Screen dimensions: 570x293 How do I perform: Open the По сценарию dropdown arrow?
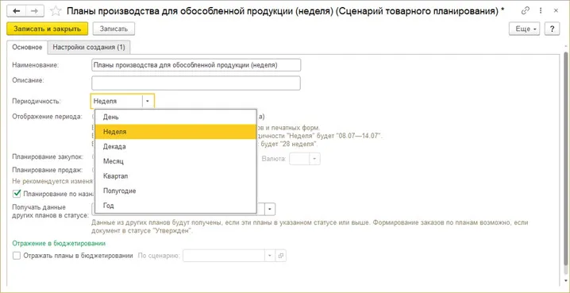(x=270, y=256)
